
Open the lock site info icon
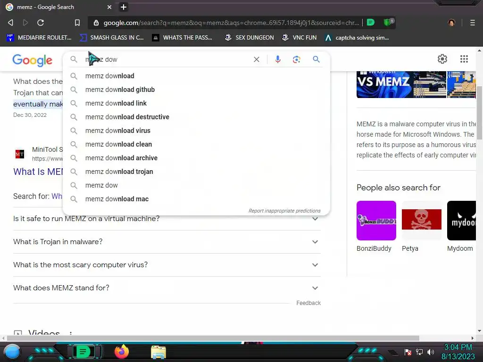pos(96,23)
